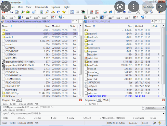Screen dimensions: 167x126
Task: Switch to the Programme tab
Action: tap(90, 100)
